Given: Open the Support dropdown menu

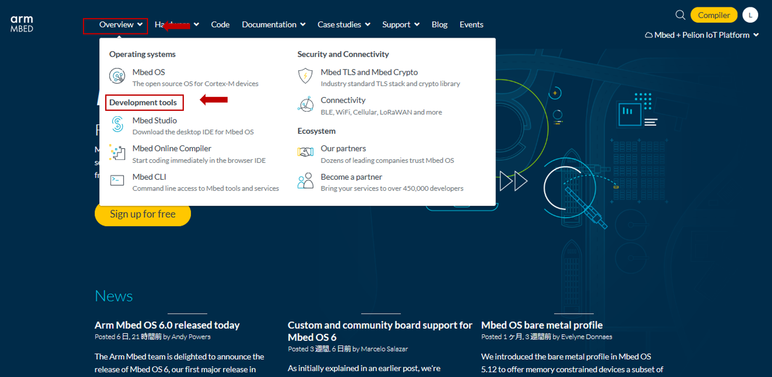Looking at the screenshot, I should [x=401, y=25].
